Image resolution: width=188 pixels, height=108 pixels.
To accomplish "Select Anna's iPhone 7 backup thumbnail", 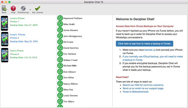I will coord(5,23).
